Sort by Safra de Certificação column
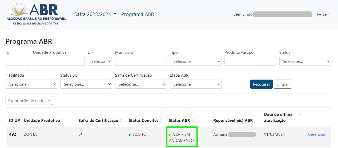Viewport: 338px width, 148px height. 120,121
